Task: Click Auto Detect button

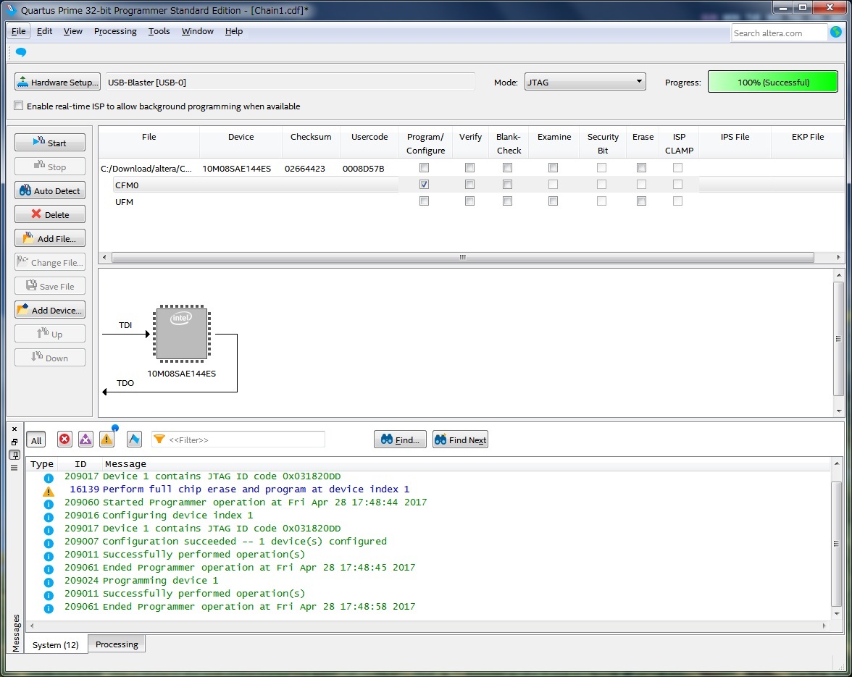Action: [x=50, y=190]
